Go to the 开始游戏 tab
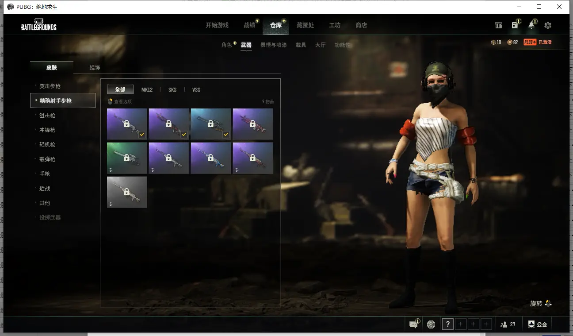This screenshot has height=336, width=573. coord(217,25)
